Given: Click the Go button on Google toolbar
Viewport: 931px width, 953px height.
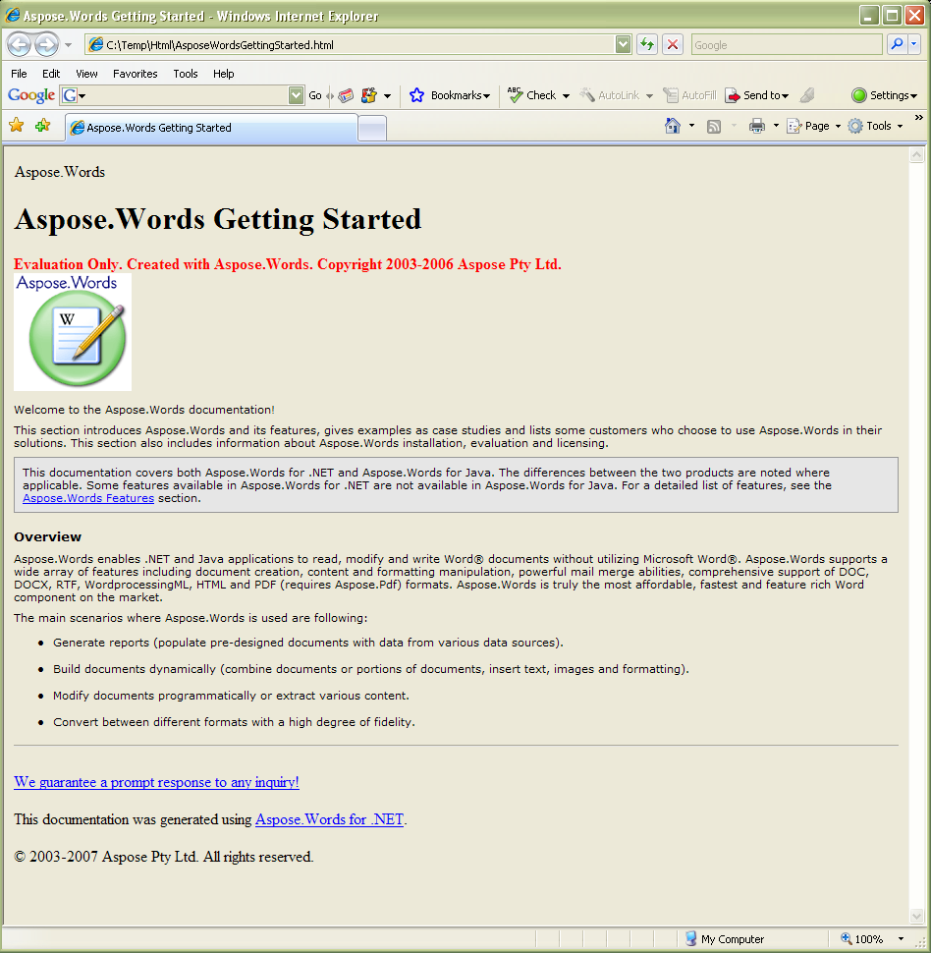Looking at the screenshot, I should (x=315, y=95).
